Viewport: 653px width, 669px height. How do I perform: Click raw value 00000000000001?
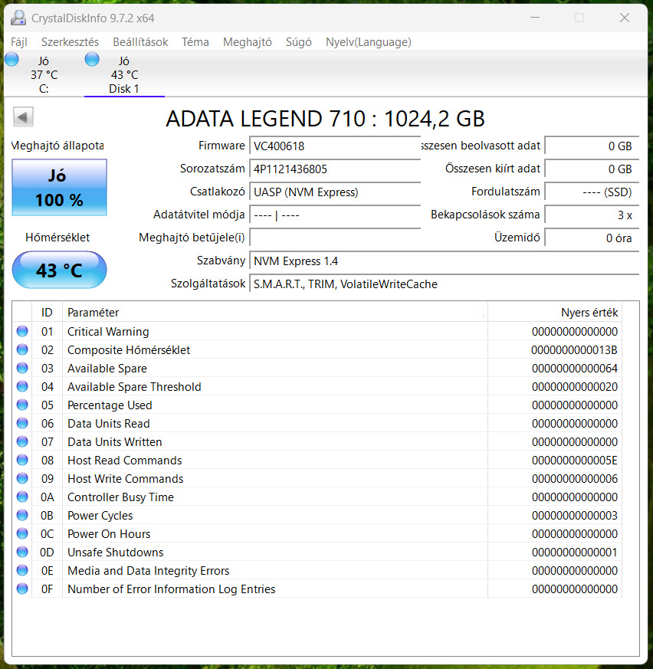(x=575, y=552)
